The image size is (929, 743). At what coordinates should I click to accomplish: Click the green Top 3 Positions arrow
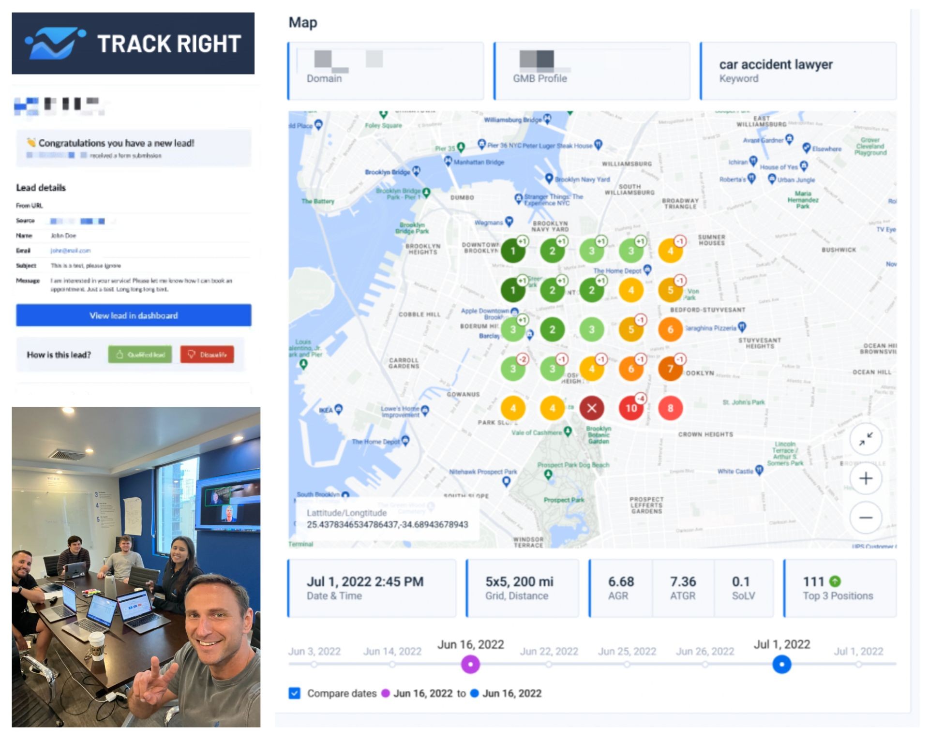click(x=835, y=581)
